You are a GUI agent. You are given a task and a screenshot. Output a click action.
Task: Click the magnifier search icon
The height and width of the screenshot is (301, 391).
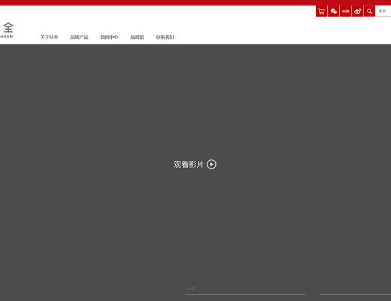369,11
